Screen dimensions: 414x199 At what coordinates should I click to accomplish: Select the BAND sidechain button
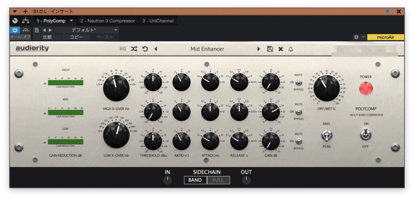(x=195, y=180)
